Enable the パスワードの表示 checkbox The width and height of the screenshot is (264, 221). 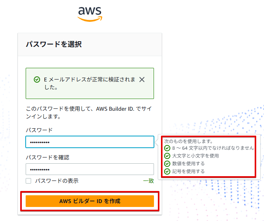pyautogui.click(x=28, y=181)
